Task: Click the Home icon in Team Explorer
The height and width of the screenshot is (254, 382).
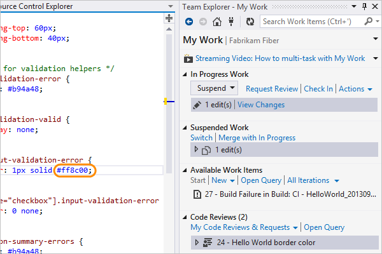Action: 217,22
